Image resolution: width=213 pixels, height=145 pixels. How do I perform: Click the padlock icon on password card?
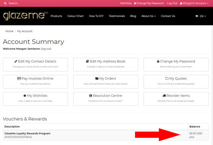pos(158,61)
